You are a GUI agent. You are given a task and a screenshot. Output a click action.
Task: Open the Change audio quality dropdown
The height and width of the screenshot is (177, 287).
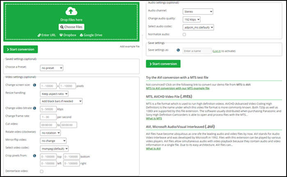click(191, 19)
